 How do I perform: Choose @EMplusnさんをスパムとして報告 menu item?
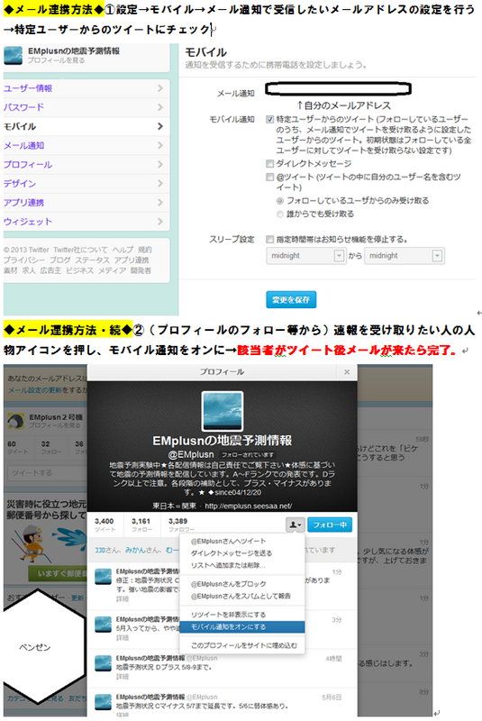coord(241,596)
